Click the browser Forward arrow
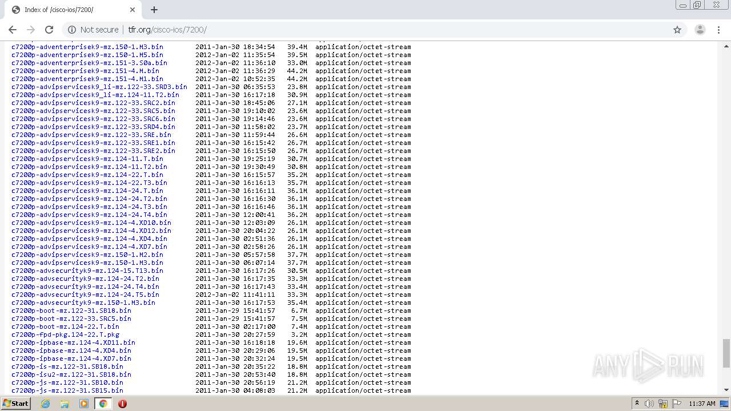This screenshot has width=731, height=411. pyautogui.click(x=31, y=30)
